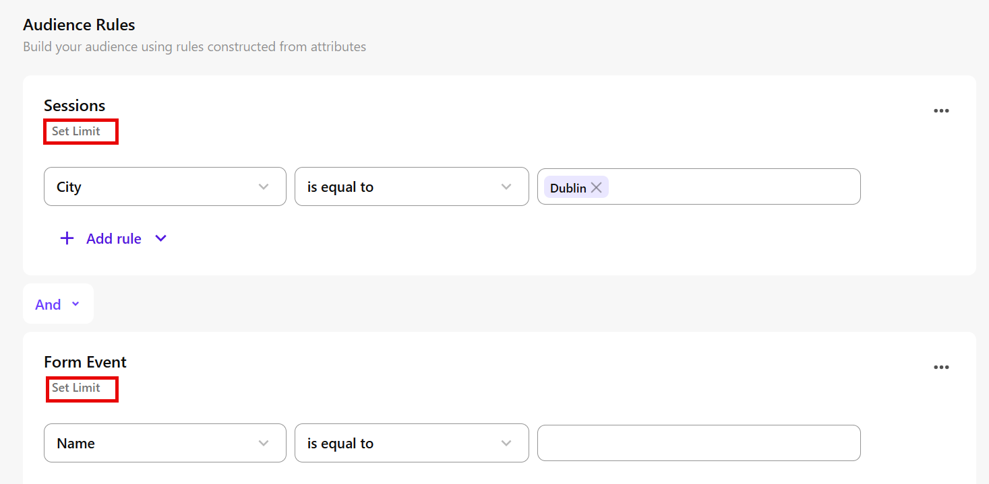989x484 pixels.
Task: Change the And condition dropdown
Action: point(58,304)
